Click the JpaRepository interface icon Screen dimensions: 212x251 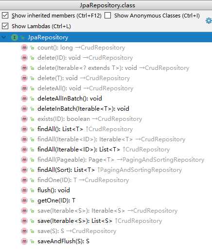tap(14, 37)
